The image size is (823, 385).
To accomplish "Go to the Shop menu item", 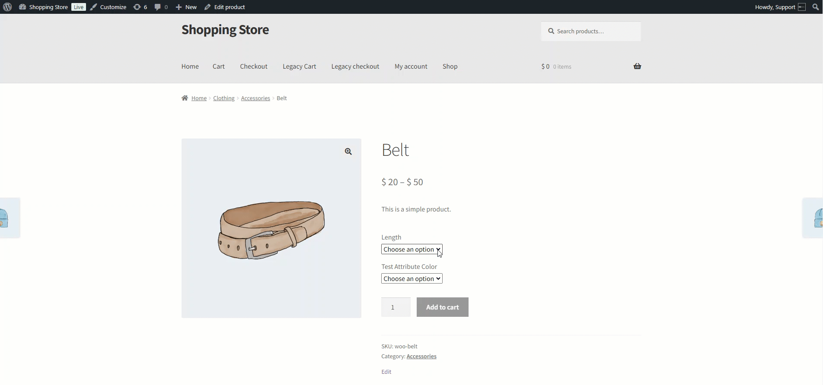I will pyautogui.click(x=450, y=66).
